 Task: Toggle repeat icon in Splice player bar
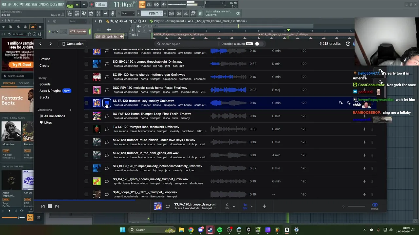coord(168,206)
